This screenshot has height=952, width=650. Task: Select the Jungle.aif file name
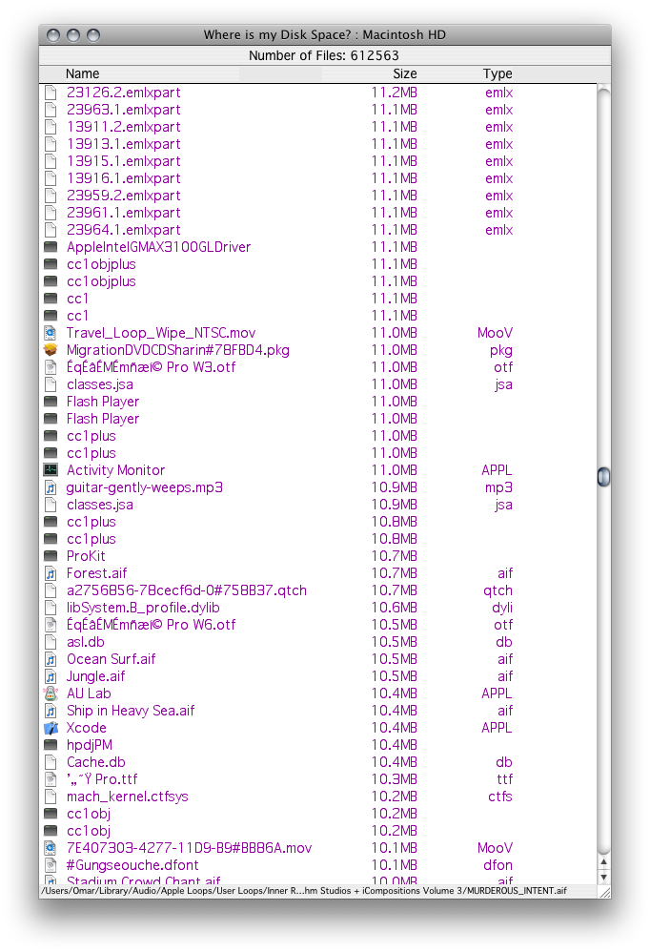(x=96, y=676)
